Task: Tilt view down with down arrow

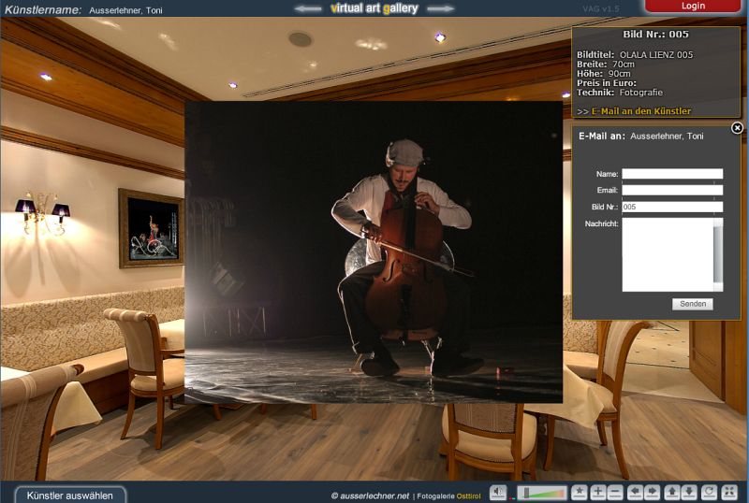Action: point(689,493)
